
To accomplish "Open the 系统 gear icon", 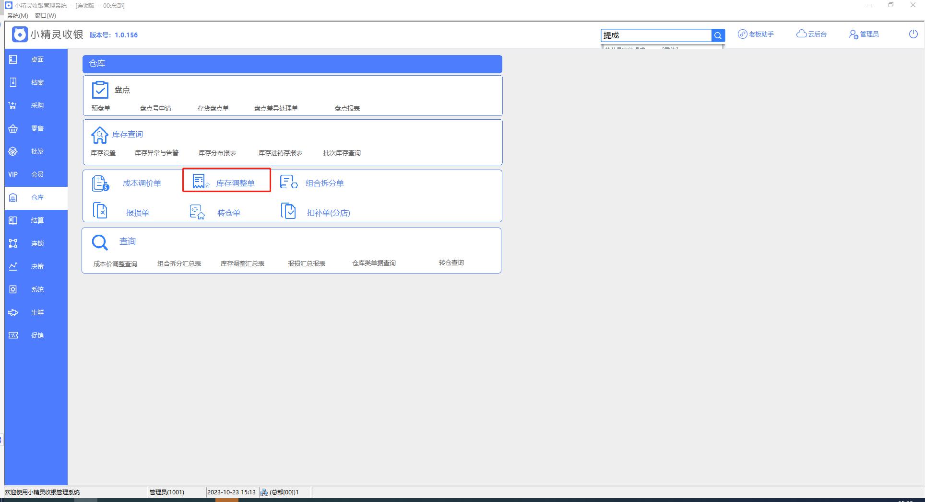I will (13, 289).
